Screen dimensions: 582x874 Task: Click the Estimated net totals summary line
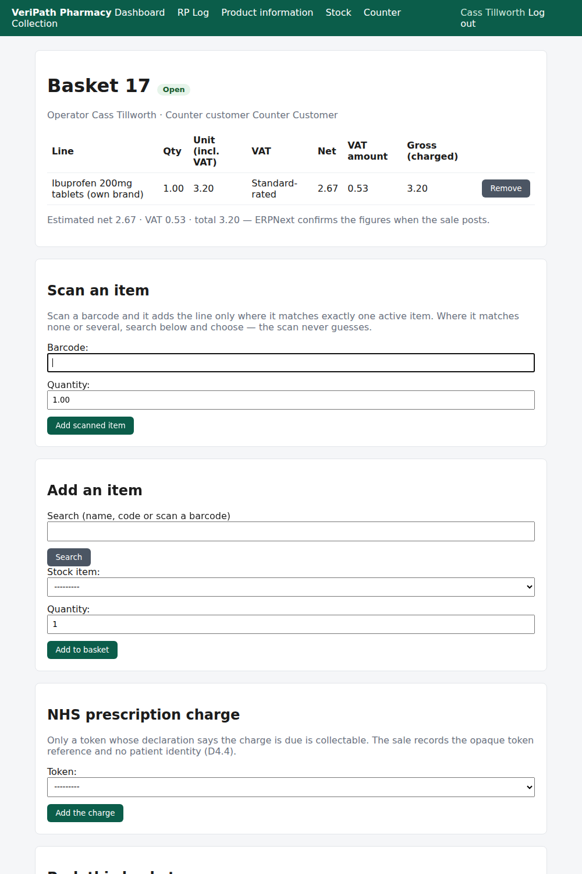pyautogui.click(x=268, y=220)
